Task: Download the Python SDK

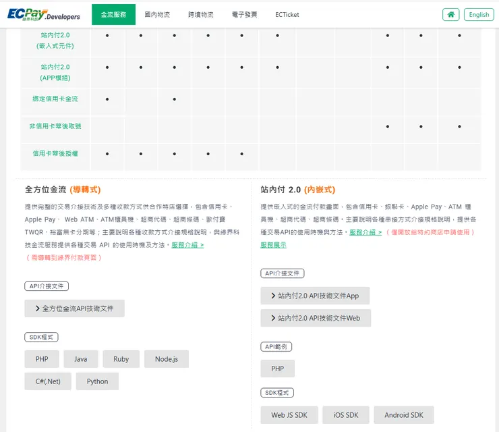Action: click(97, 381)
